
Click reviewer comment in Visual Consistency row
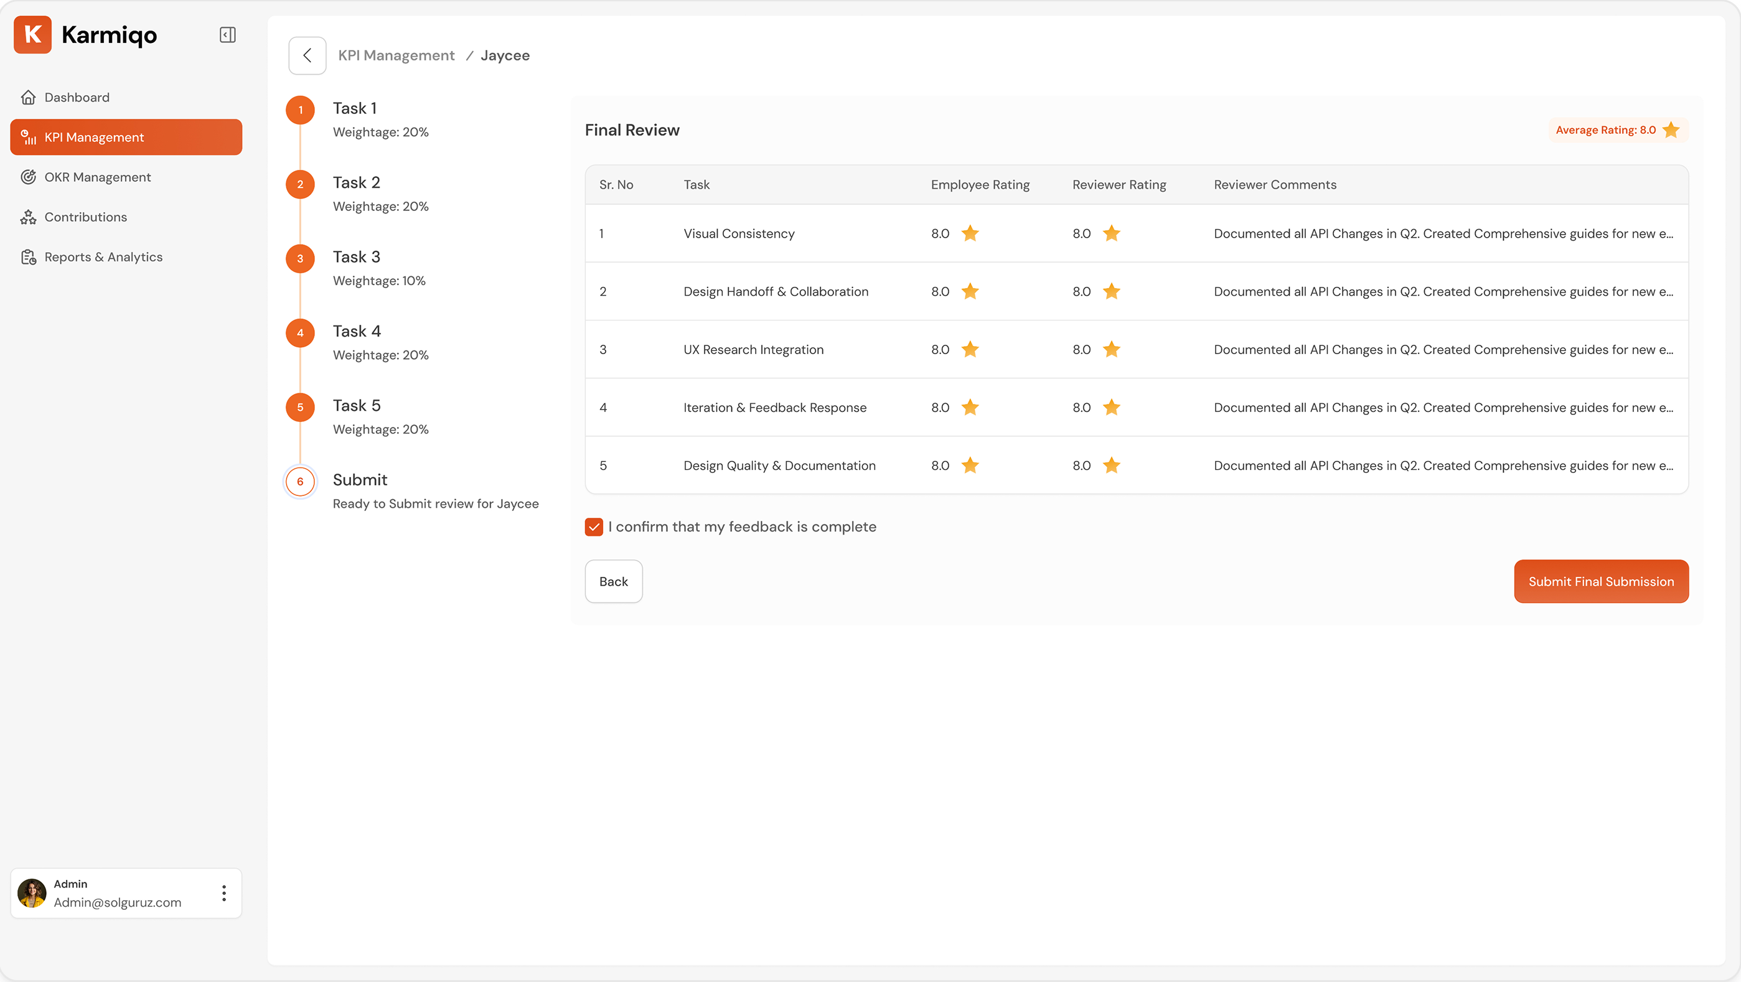point(1443,233)
